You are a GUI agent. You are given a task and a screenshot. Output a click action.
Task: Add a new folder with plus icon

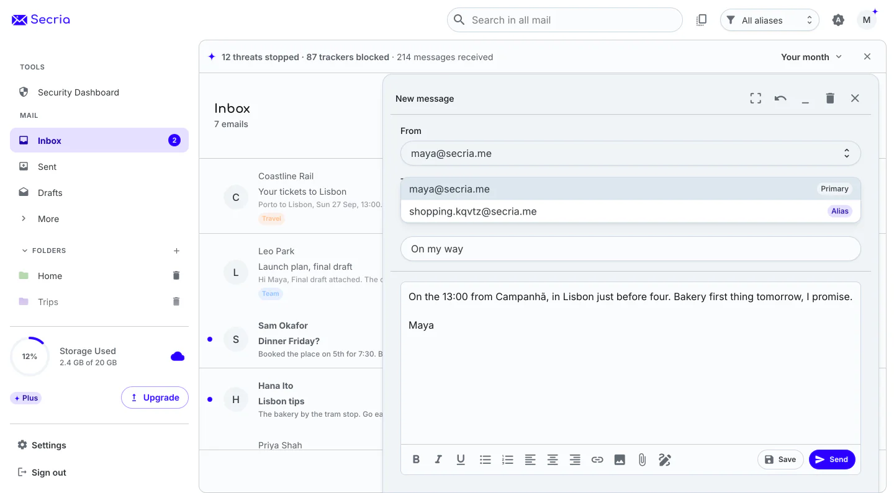(176, 251)
